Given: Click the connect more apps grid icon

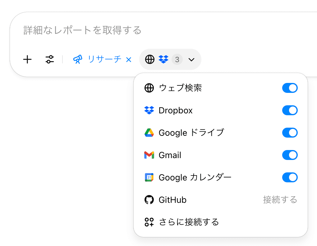Looking at the screenshot, I should 149,222.
